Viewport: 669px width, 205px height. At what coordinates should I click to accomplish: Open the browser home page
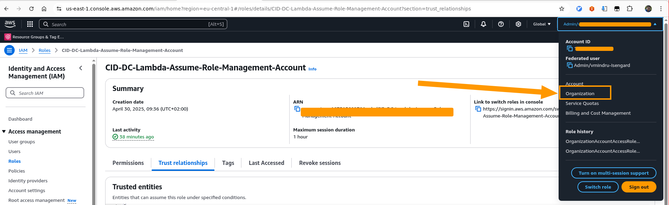click(x=44, y=9)
